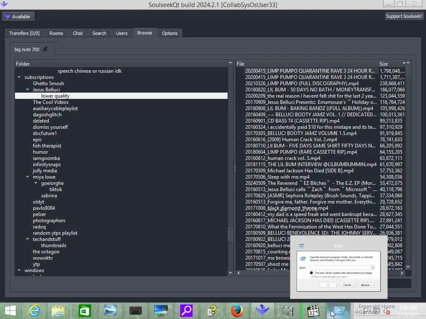Click the Available status button
This screenshot has height=319, width=426.
[18, 17]
